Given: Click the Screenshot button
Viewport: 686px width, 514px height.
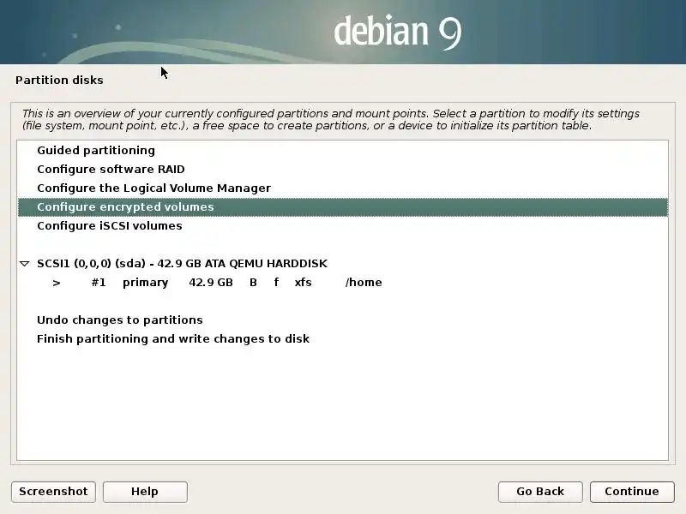Looking at the screenshot, I should point(53,492).
